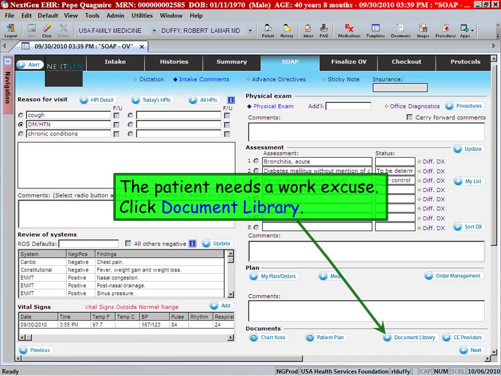501x376 pixels.
Task: Click the My List button
Action: click(x=469, y=181)
